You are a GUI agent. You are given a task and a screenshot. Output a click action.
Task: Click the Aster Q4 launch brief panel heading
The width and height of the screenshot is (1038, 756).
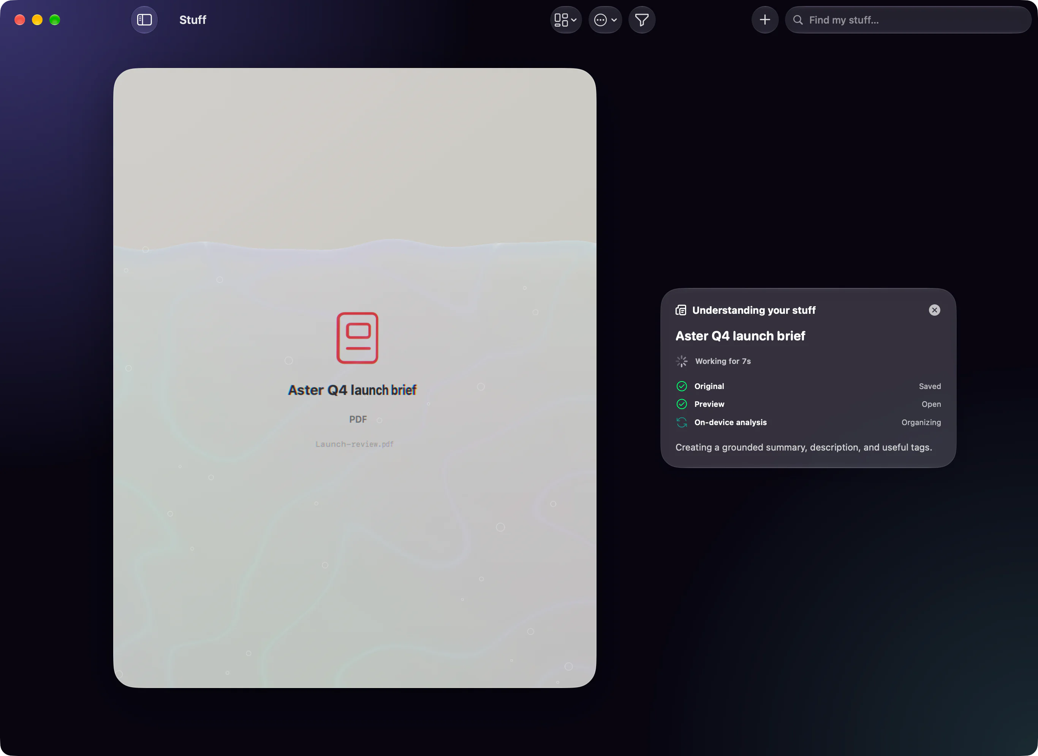point(740,335)
